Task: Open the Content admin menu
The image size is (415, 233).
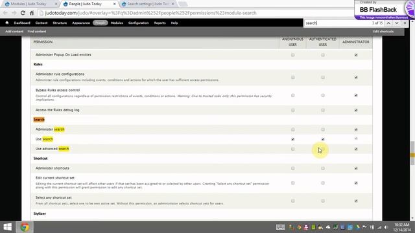Action: pos(41,23)
